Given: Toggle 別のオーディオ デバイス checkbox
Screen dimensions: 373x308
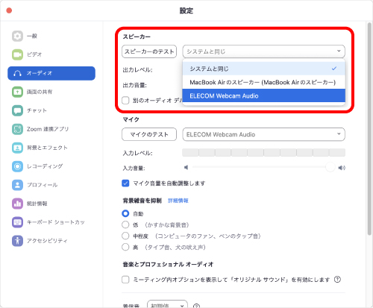Looking at the screenshot, I should click(x=125, y=101).
